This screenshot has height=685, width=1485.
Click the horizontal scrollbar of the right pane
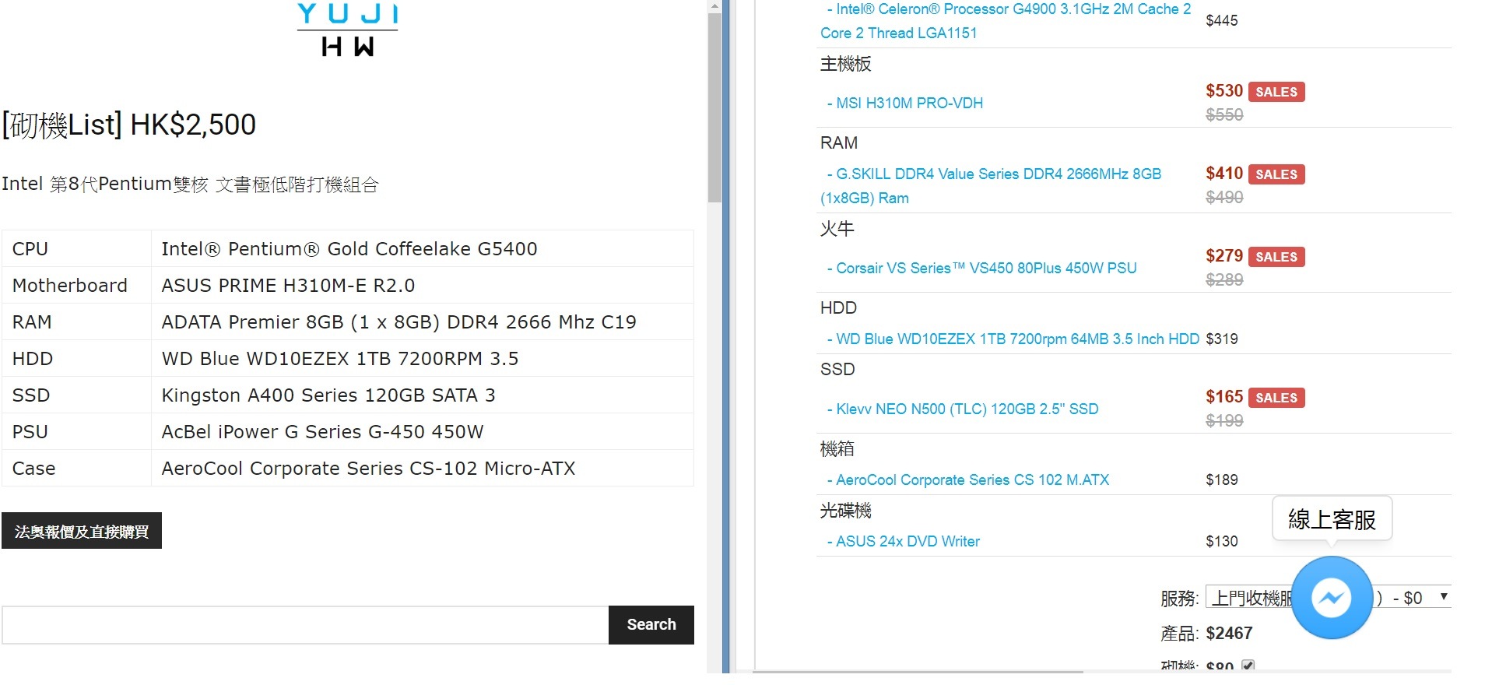[x=918, y=671]
